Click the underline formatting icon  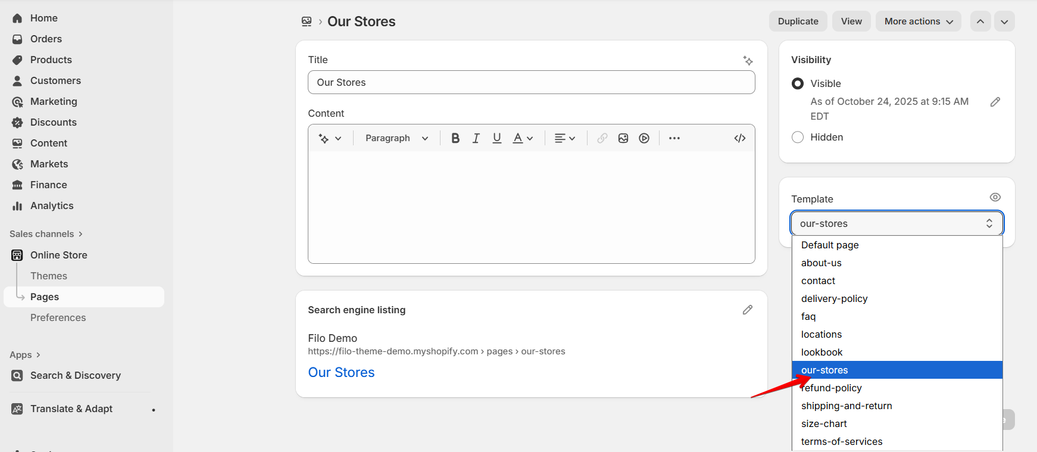tap(496, 138)
